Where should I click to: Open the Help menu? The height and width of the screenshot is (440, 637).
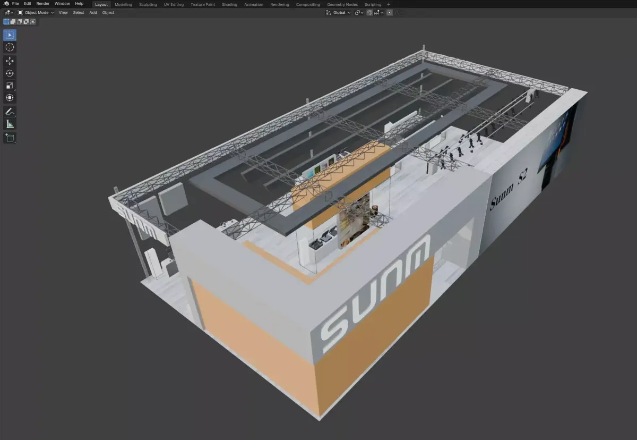click(x=79, y=4)
